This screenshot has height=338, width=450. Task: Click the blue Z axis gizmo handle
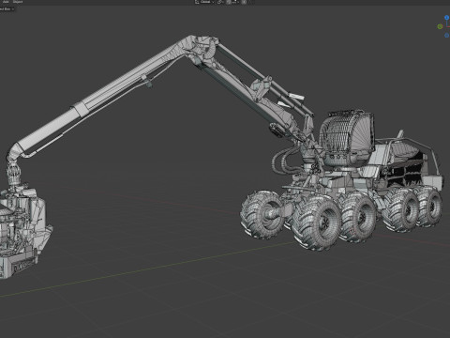tap(447, 18)
